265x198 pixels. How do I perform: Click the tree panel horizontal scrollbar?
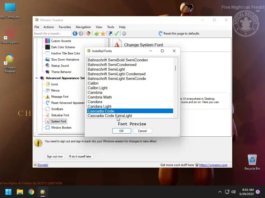click(x=61, y=134)
